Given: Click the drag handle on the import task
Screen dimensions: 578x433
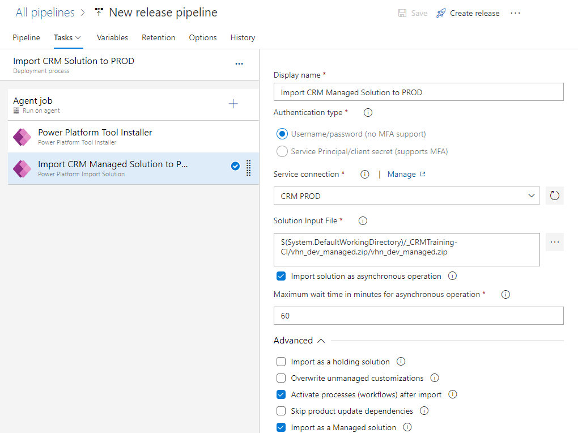Looking at the screenshot, I should point(248,168).
